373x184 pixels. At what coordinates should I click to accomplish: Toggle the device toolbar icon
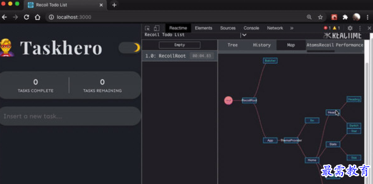(x=156, y=28)
